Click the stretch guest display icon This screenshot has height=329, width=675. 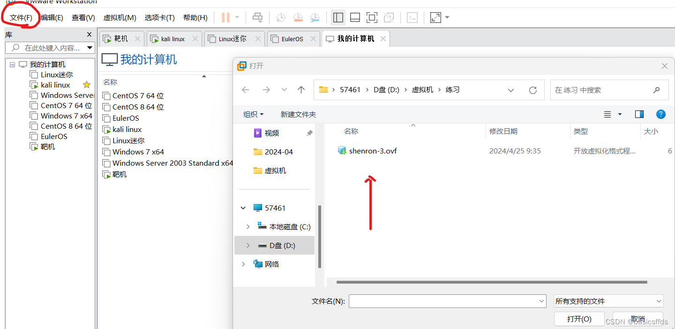(435, 18)
